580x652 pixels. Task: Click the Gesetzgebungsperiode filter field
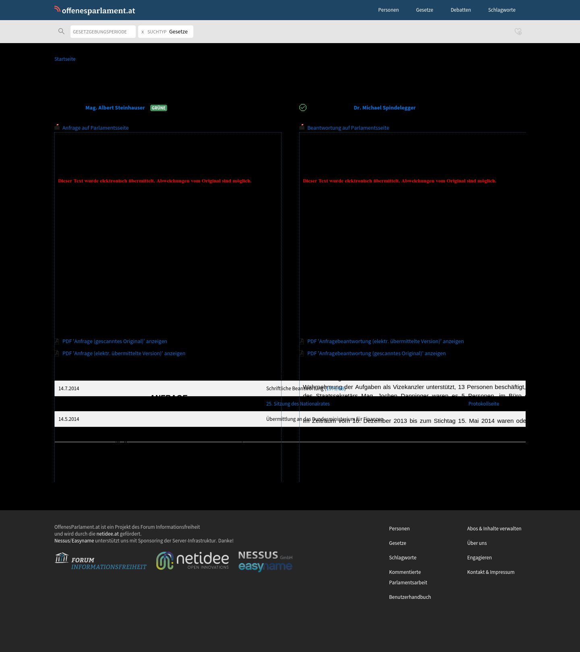click(x=103, y=31)
